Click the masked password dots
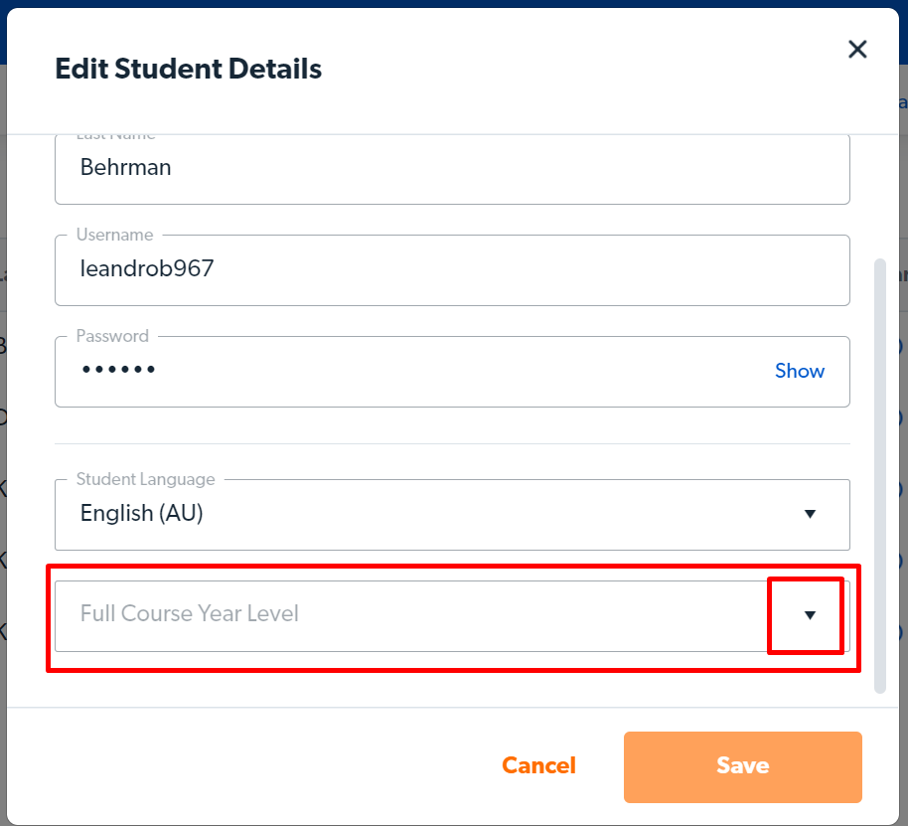The height and width of the screenshot is (826, 908). [118, 369]
